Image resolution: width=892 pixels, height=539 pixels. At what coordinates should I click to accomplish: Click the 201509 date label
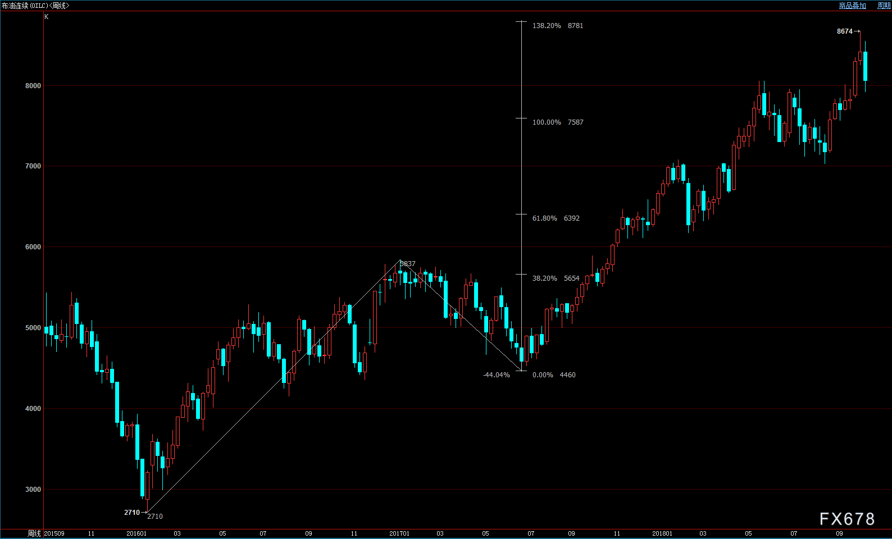(54, 534)
